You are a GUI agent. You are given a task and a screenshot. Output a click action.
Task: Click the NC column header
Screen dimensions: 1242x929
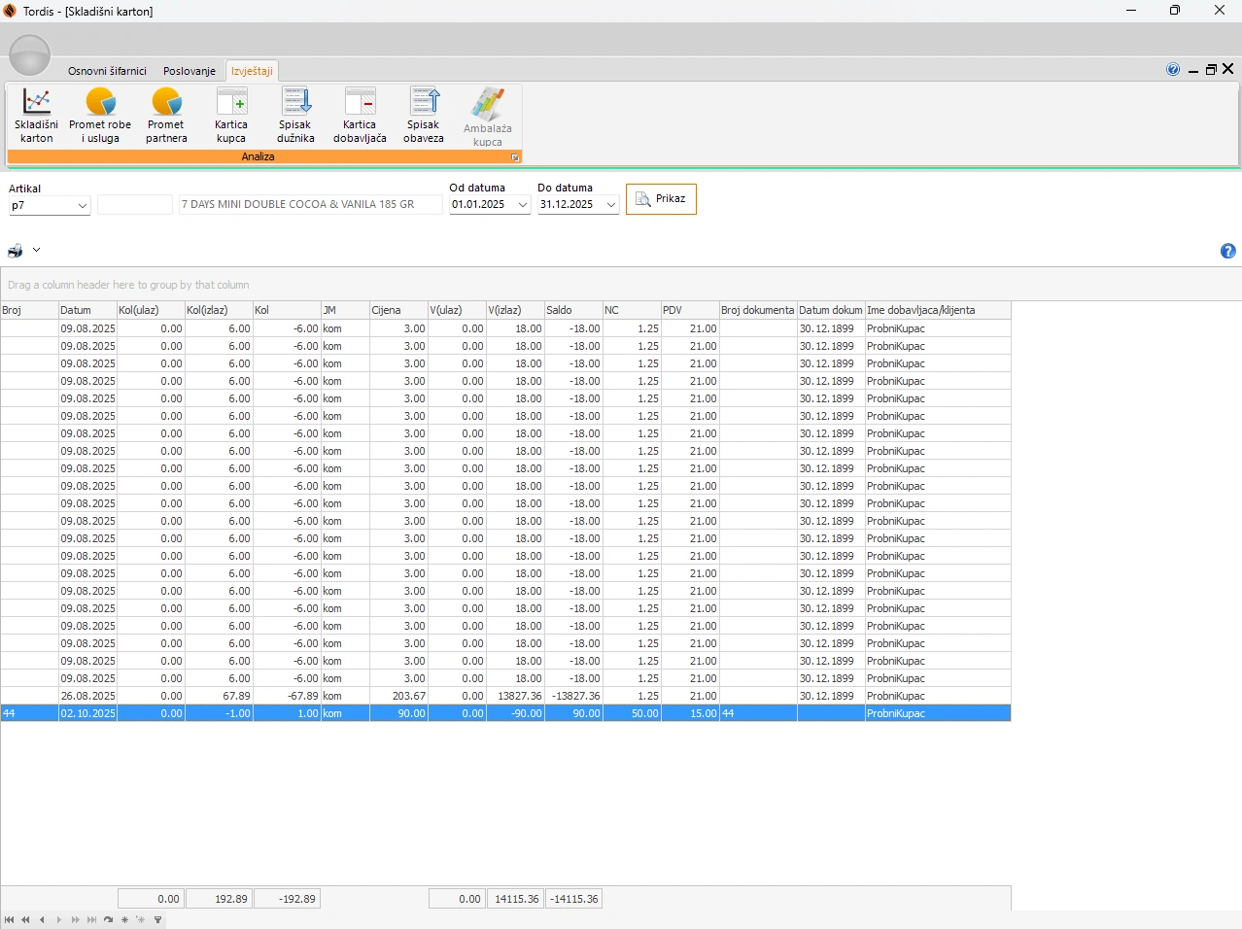(x=632, y=310)
